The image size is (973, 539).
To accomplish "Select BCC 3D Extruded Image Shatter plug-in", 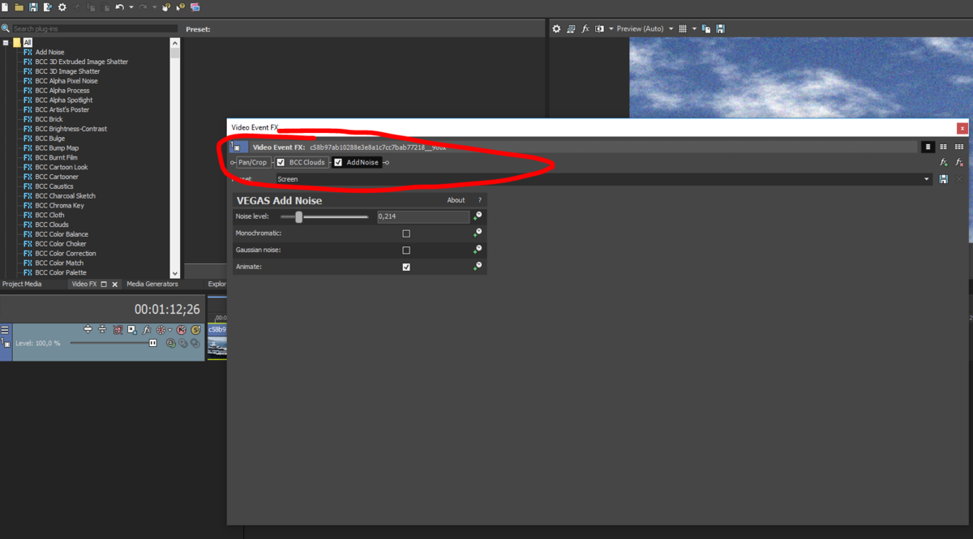I will 81,62.
